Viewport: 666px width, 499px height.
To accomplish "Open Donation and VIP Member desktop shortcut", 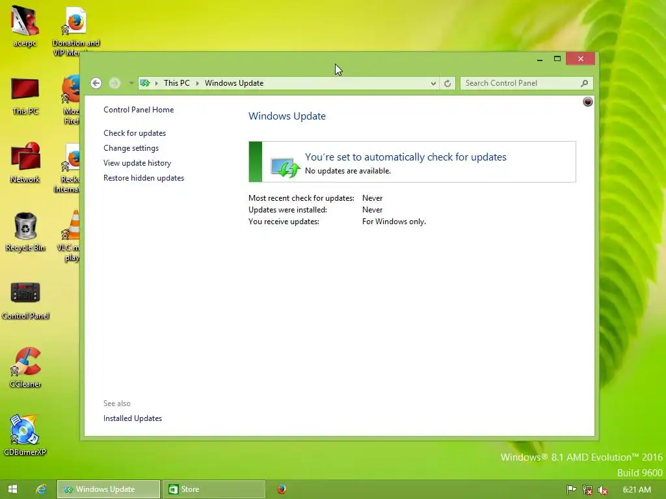I will point(75,31).
